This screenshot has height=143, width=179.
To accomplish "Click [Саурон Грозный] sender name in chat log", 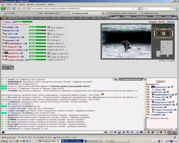I will (17, 108).
